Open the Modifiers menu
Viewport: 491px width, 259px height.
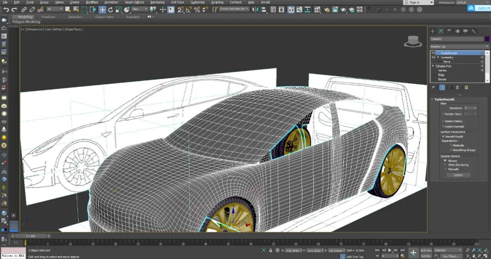[x=92, y=2]
